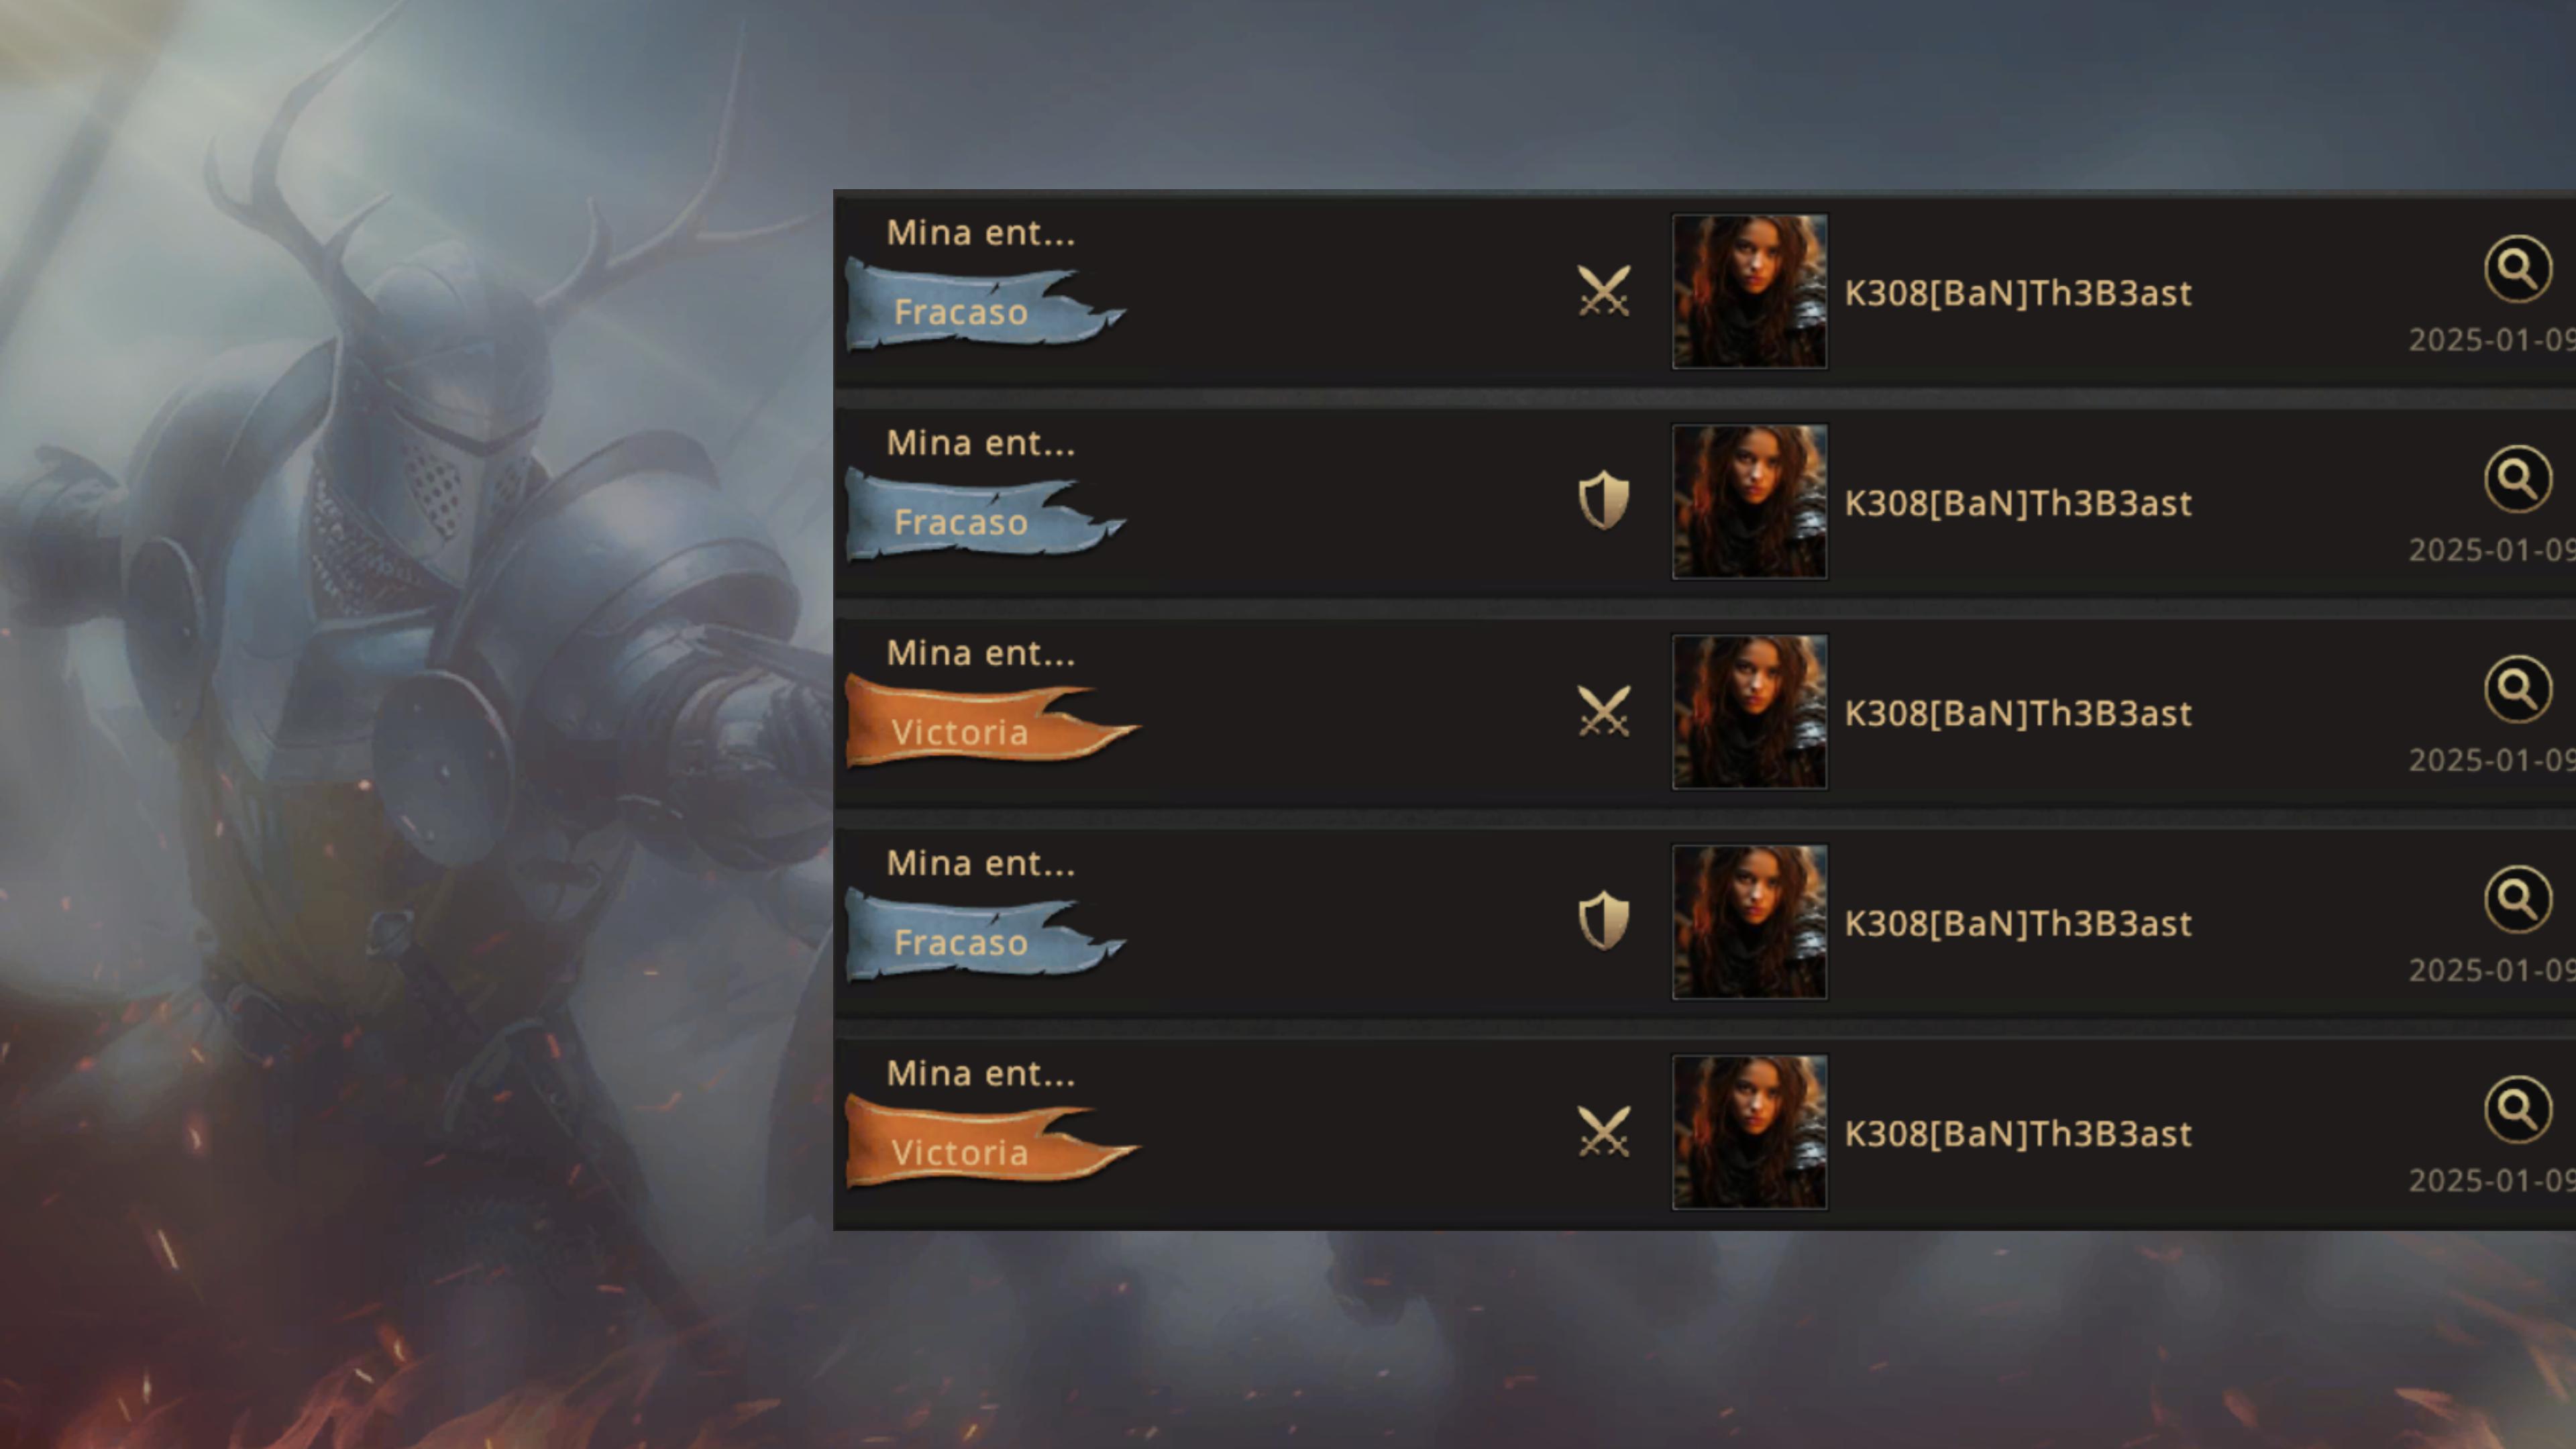The image size is (2576, 1449).
Task: Click crossed swords icon in first row
Action: [x=1604, y=291]
